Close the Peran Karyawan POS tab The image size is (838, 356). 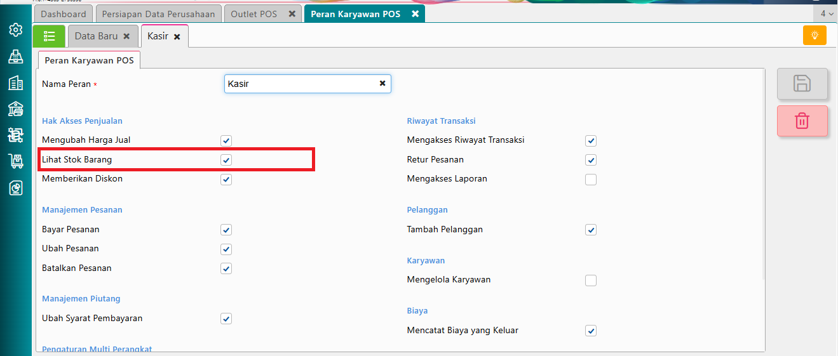pos(415,14)
